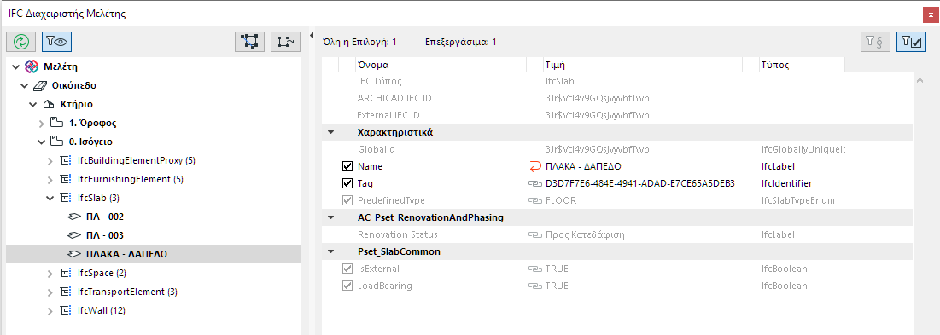Expand the IfcBuildingElementProxy (5) group
940x335 pixels.
[50, 160]
